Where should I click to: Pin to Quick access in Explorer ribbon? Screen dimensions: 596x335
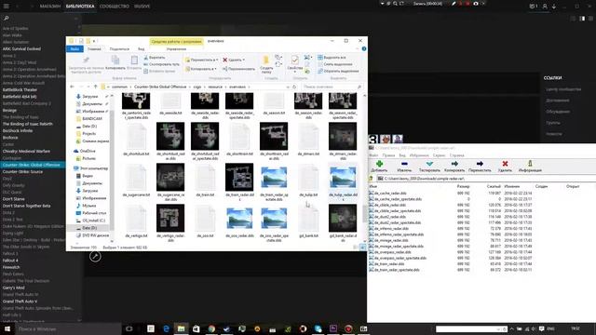click(86, 64)
